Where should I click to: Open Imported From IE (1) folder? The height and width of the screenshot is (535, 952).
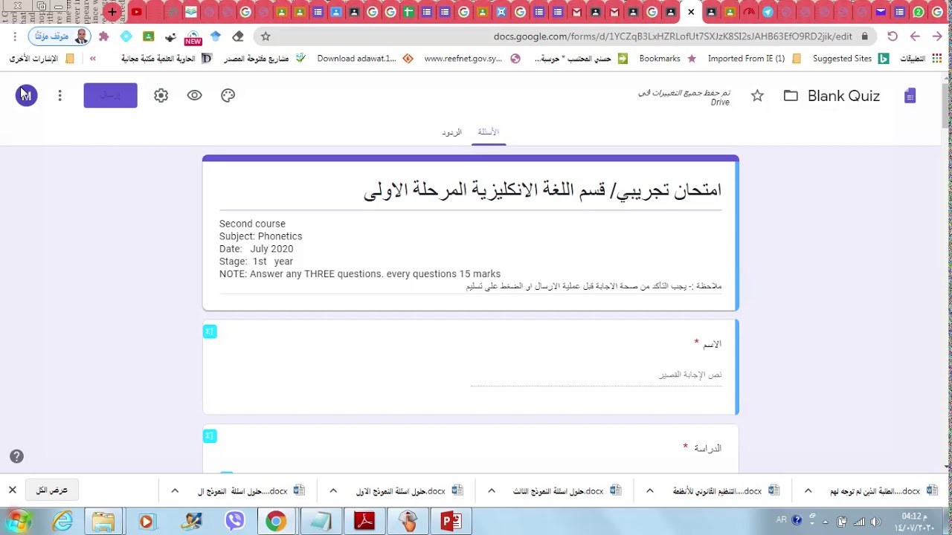(754, 59)
